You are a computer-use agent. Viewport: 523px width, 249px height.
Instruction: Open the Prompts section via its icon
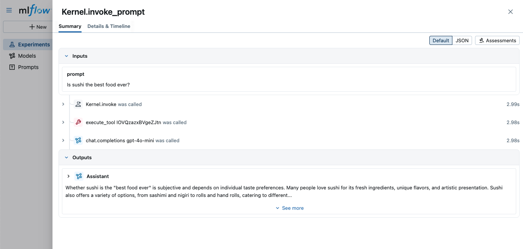pos(12,67)
